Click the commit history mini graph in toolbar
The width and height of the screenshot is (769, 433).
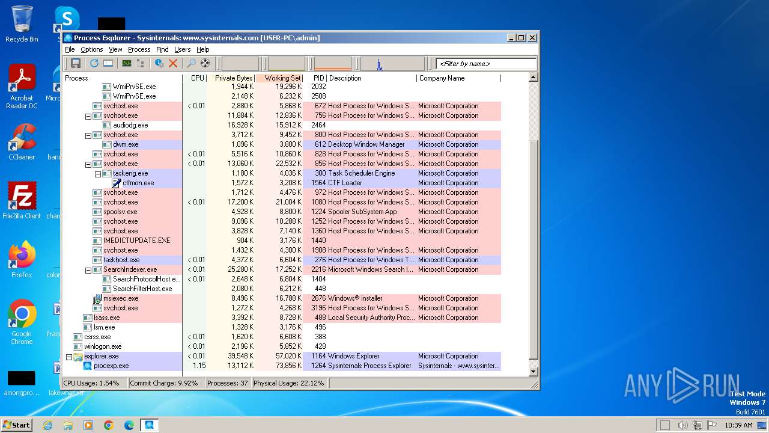coord(287,64)
